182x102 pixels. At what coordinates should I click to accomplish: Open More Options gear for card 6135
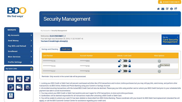tap(159, 61)
